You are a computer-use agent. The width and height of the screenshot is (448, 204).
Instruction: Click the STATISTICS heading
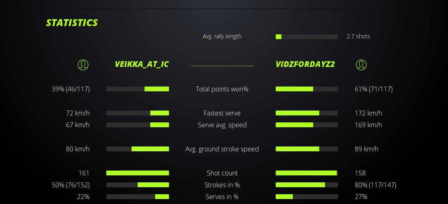pyautogui.click(x=72, y=23)
